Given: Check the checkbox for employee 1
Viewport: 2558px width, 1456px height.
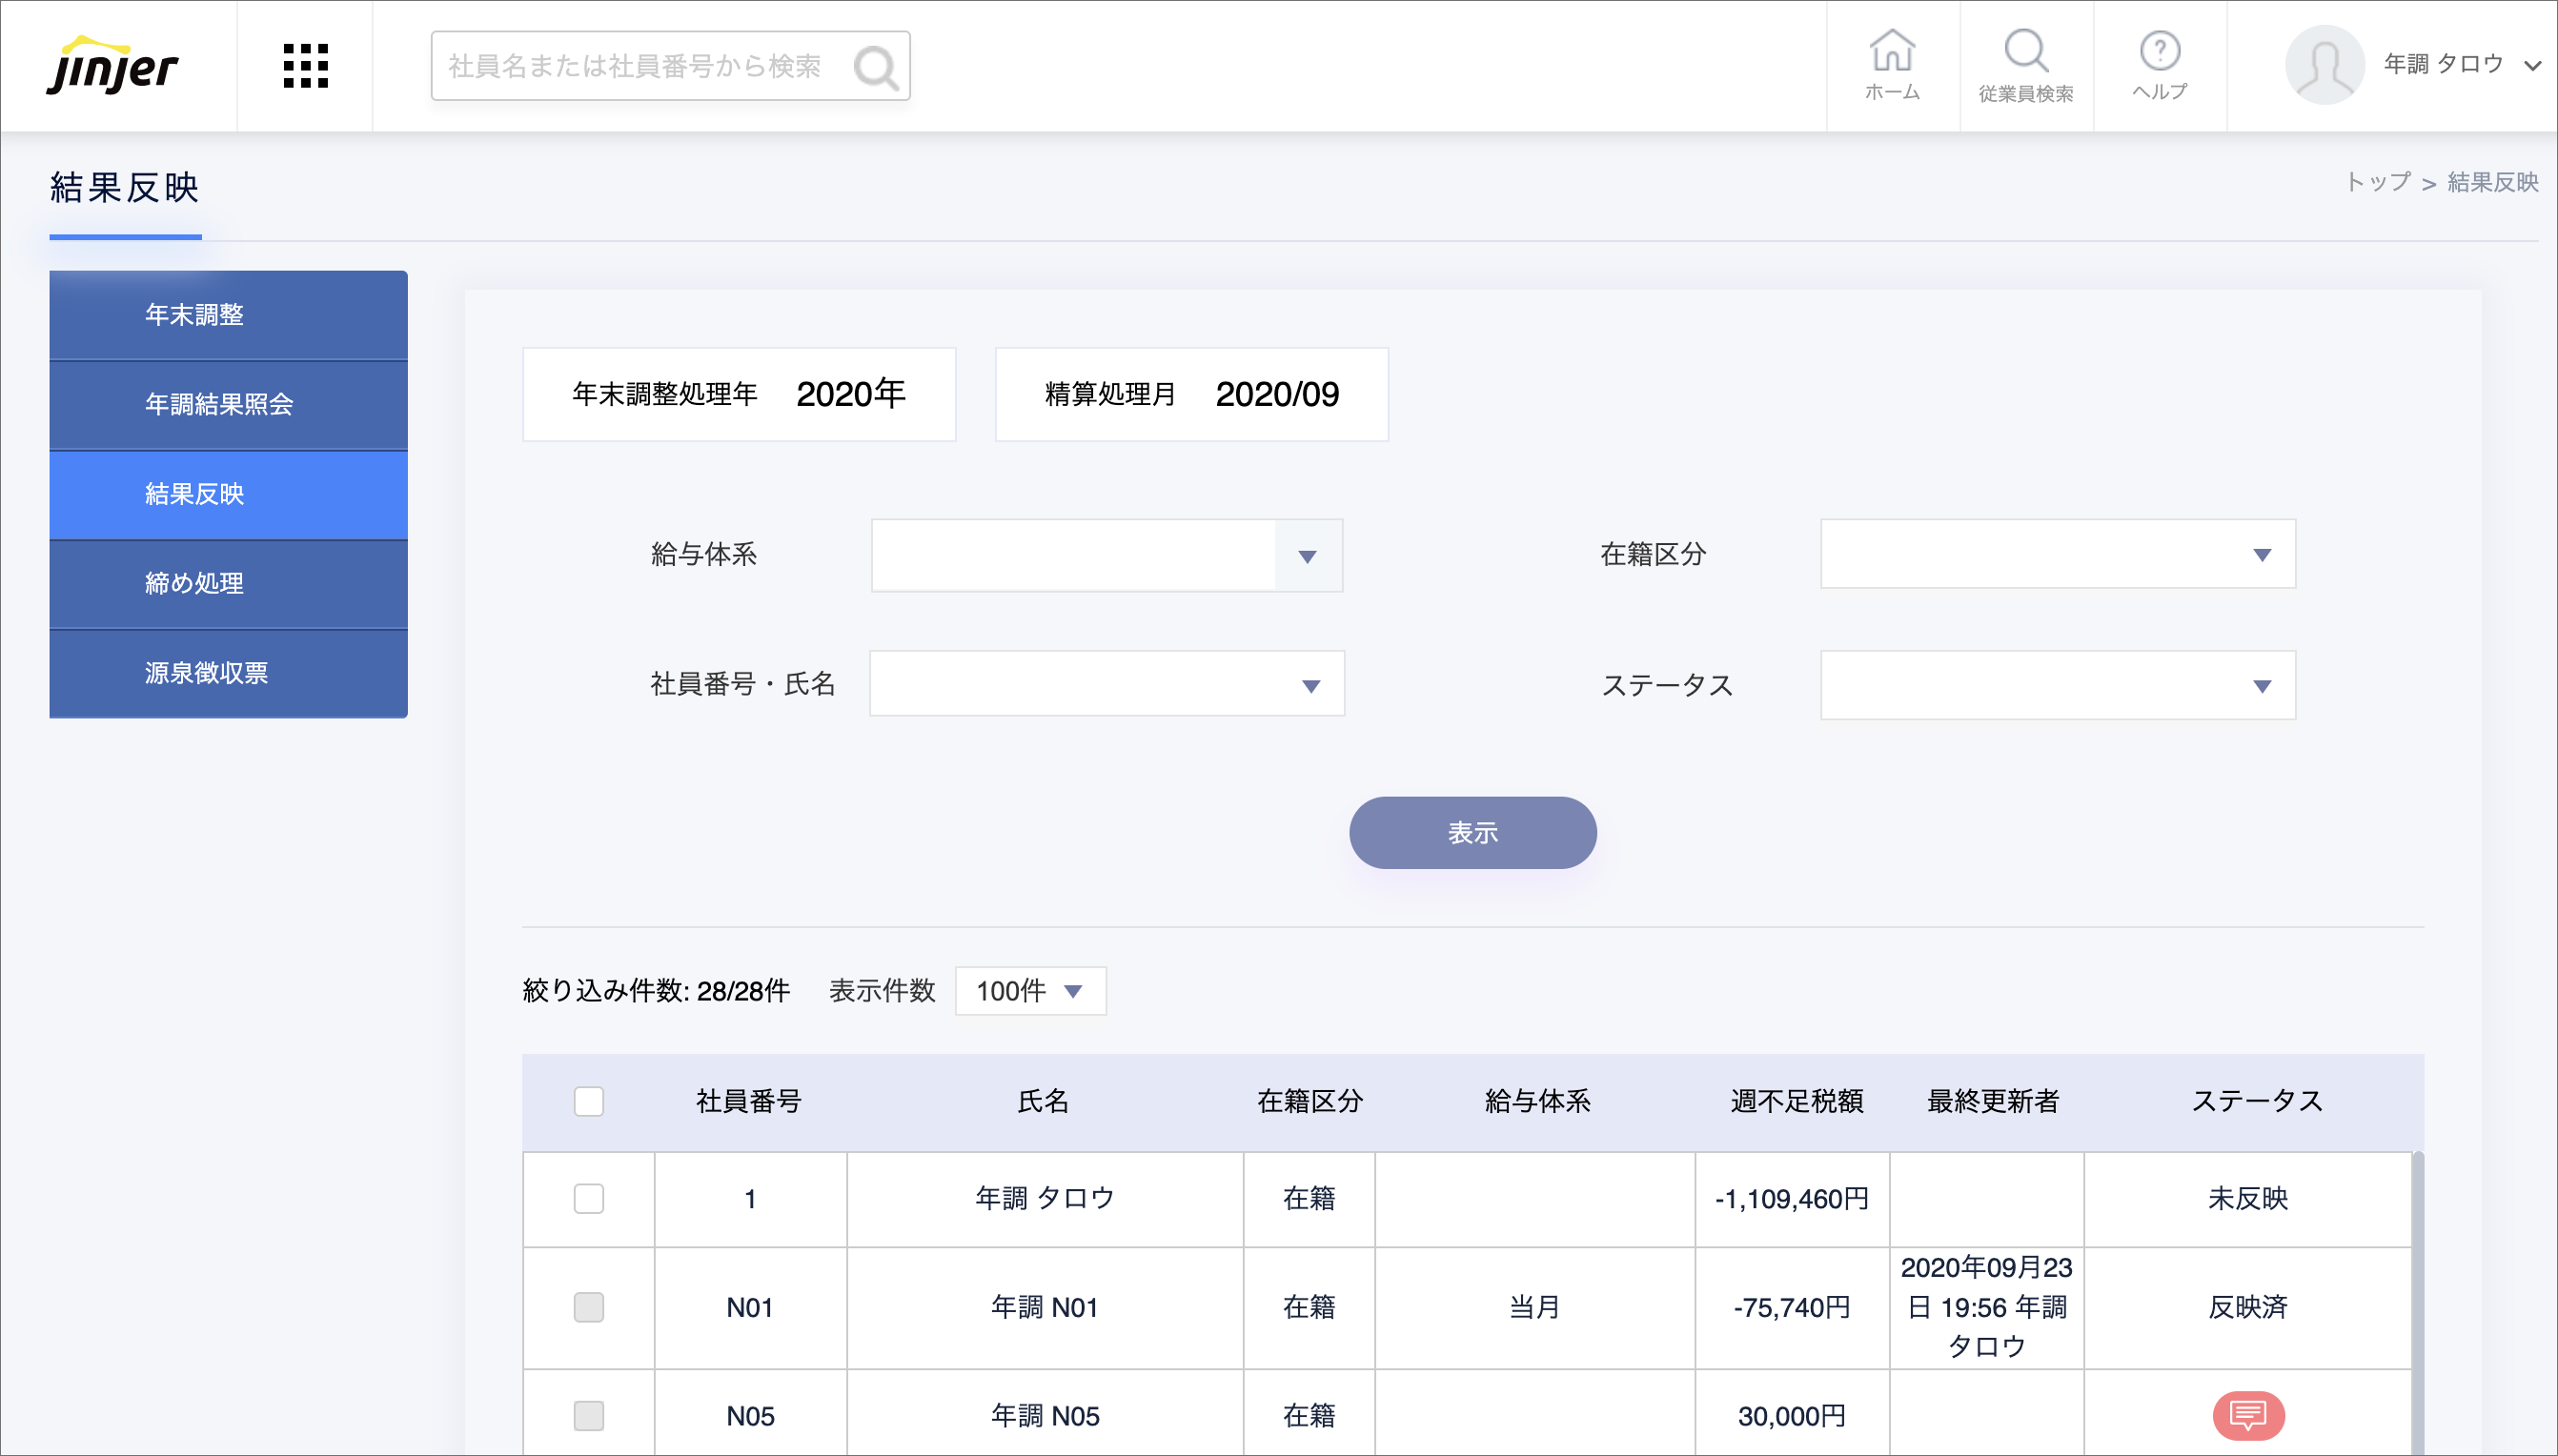Looking at the screenshot, I should coord(589,1198).
